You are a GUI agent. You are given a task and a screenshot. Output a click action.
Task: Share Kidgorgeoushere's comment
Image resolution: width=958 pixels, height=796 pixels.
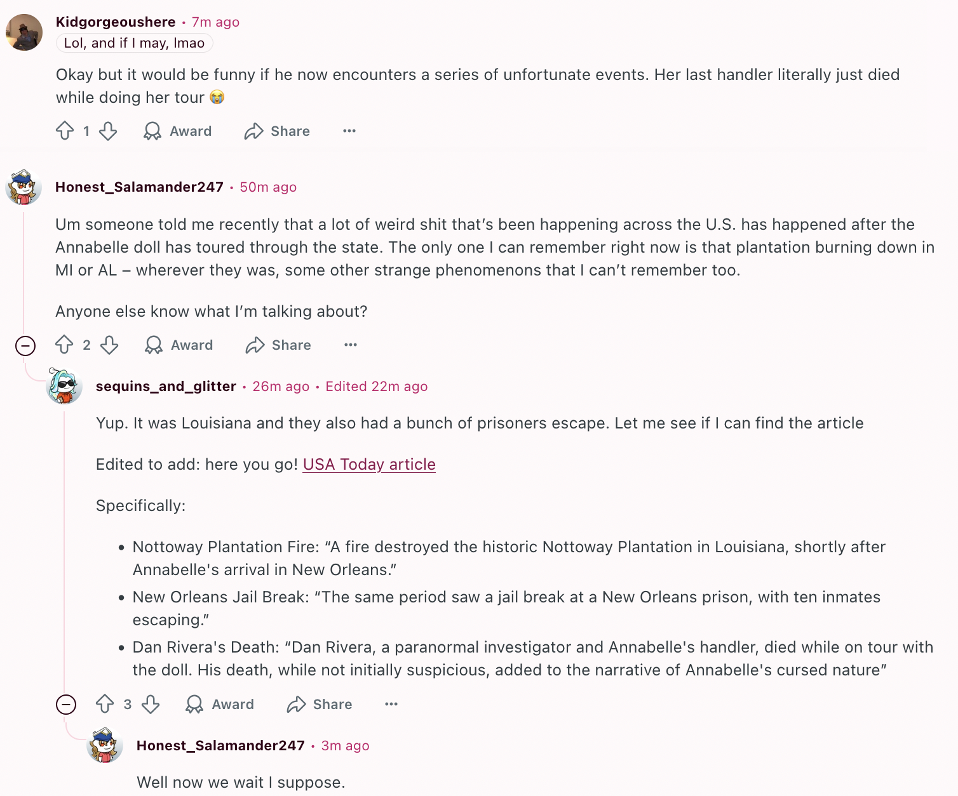click(x=278, y=131)
